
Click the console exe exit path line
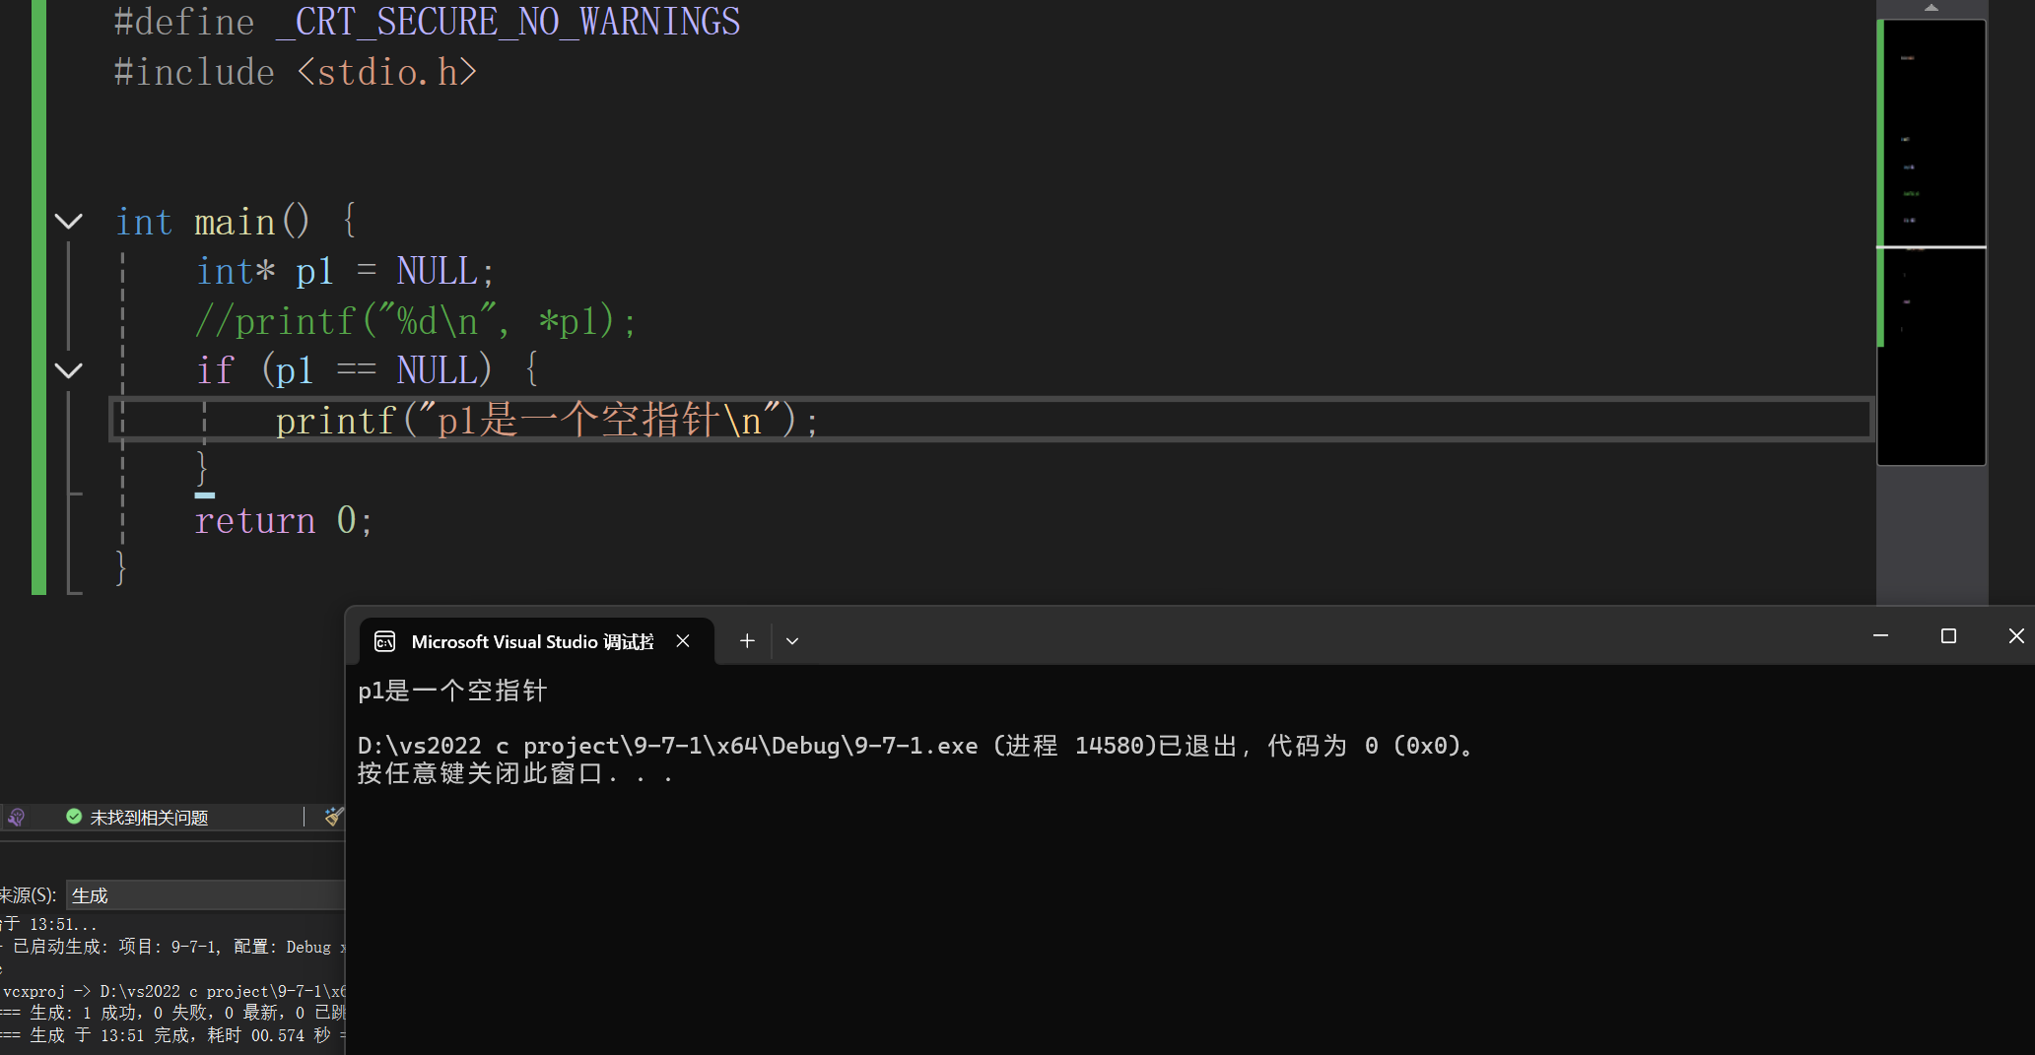[x=917, y=746]
